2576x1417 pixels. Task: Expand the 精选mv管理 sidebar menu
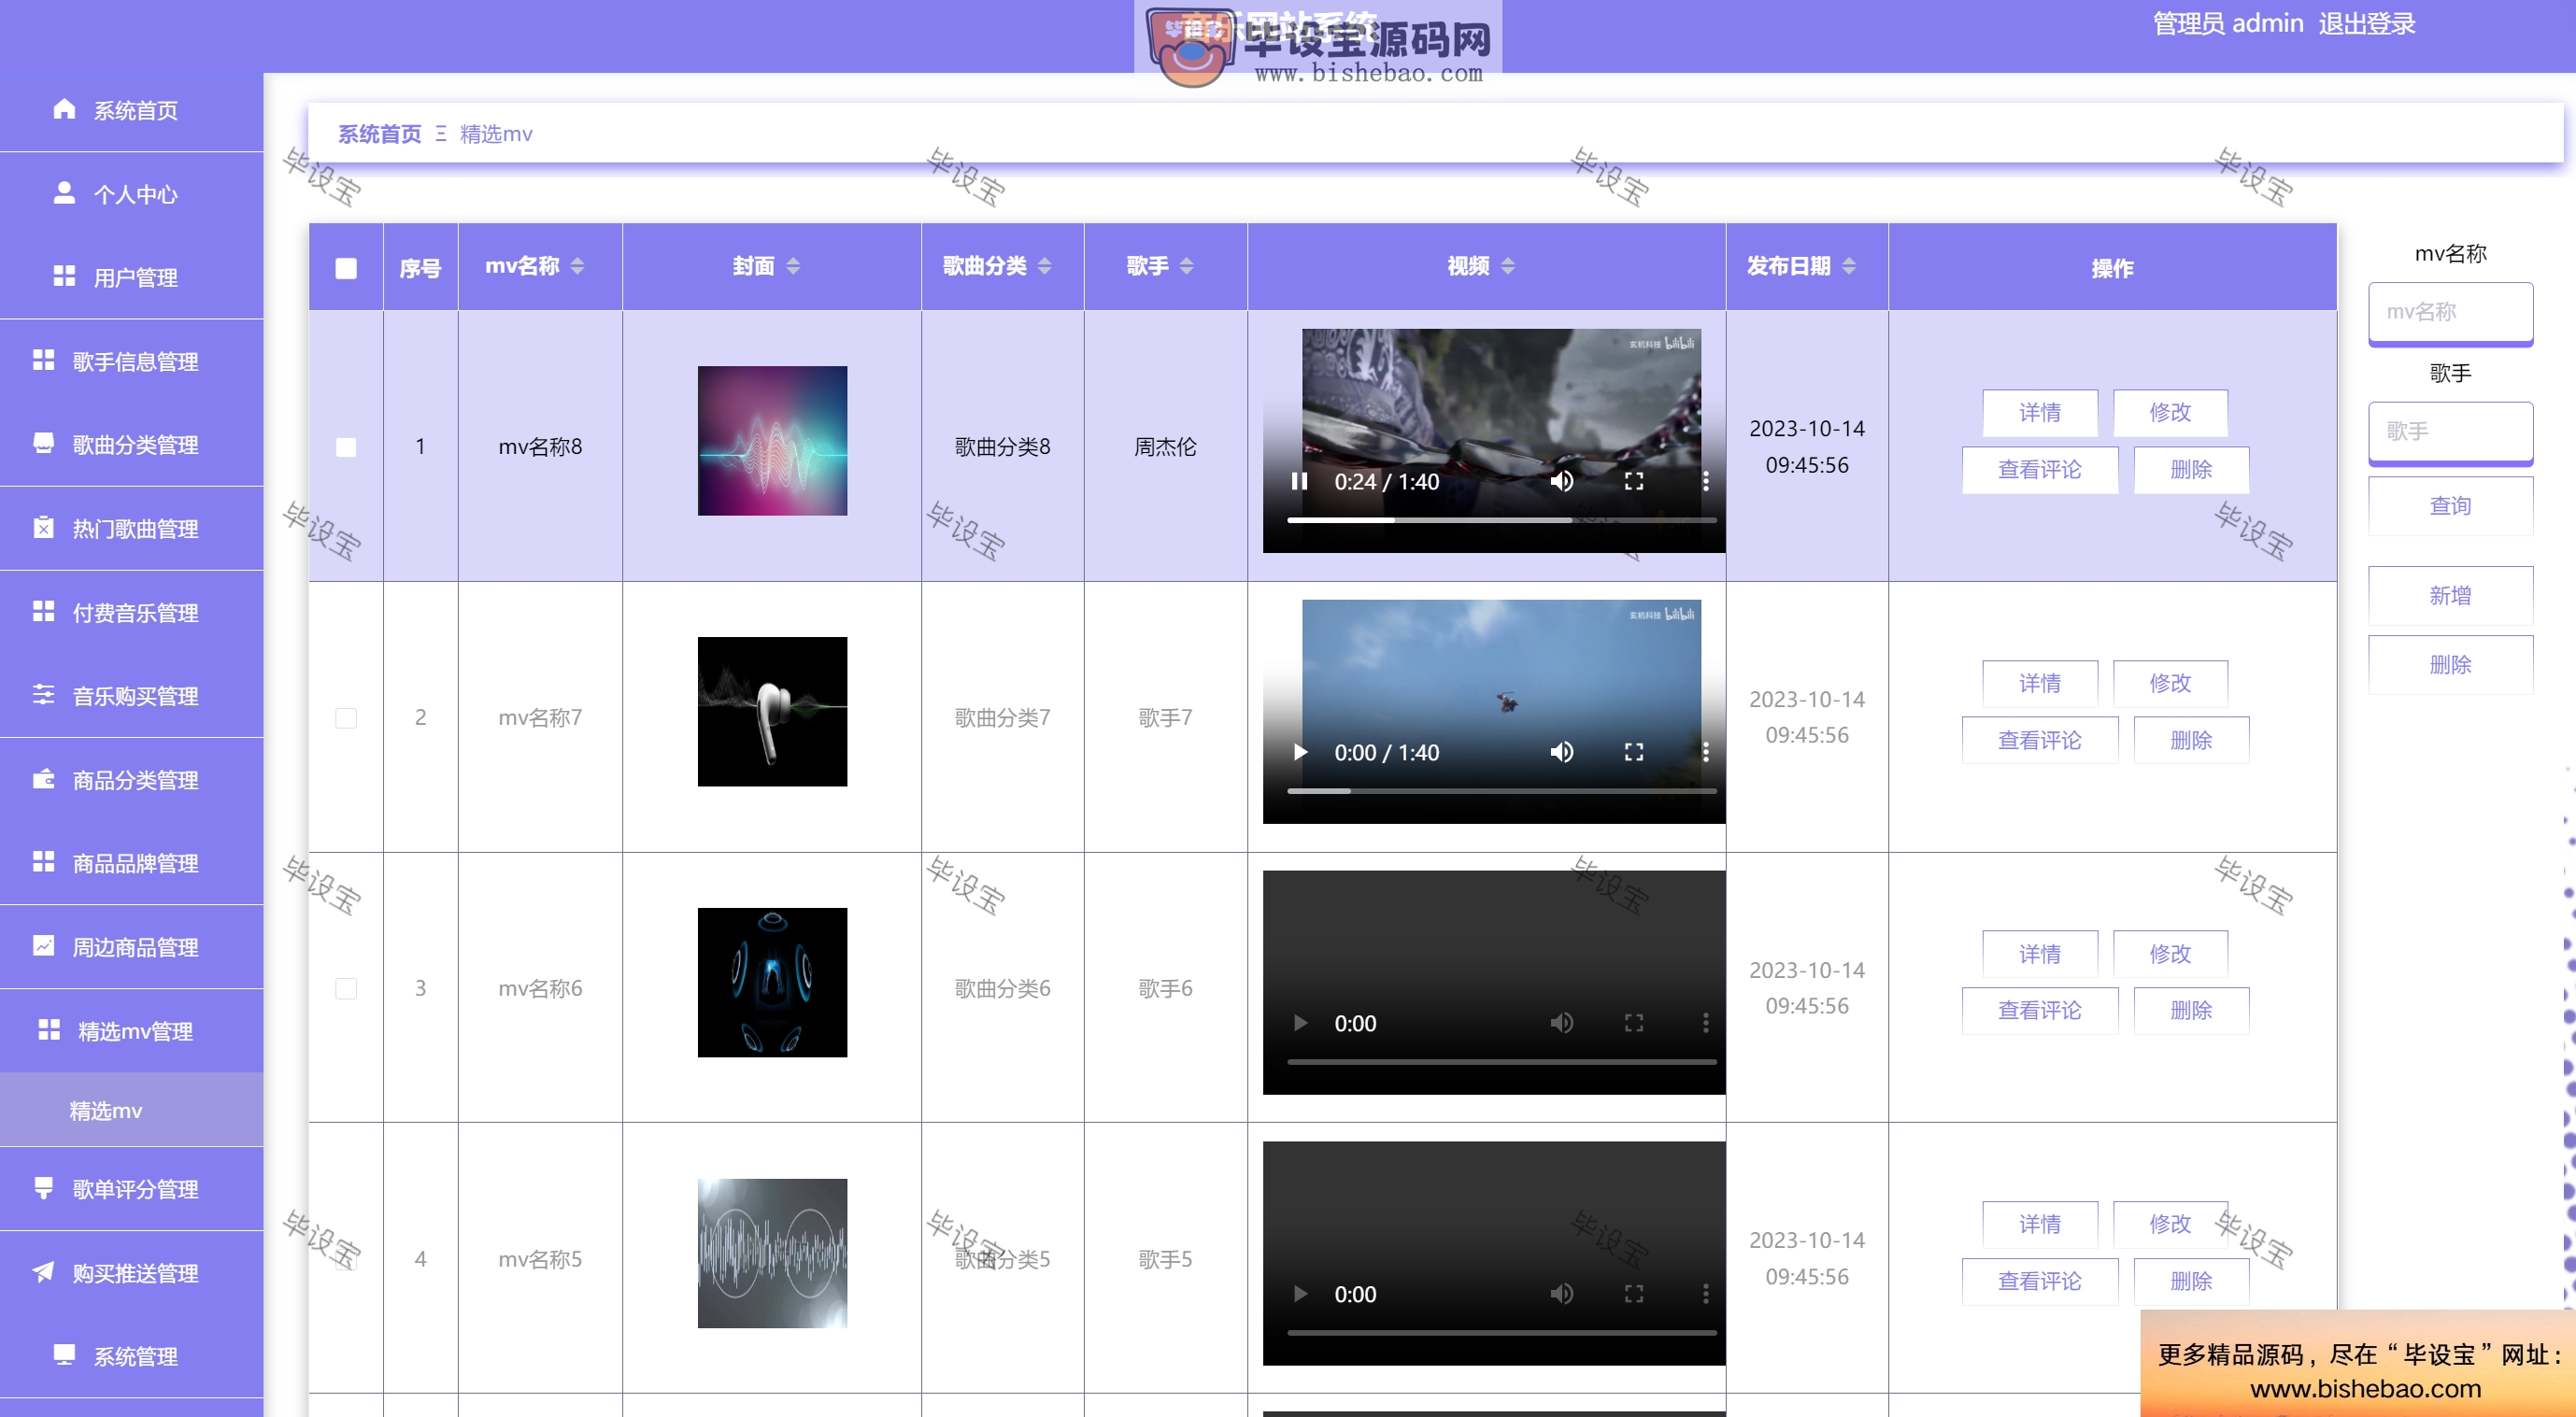click(132, 1030)
